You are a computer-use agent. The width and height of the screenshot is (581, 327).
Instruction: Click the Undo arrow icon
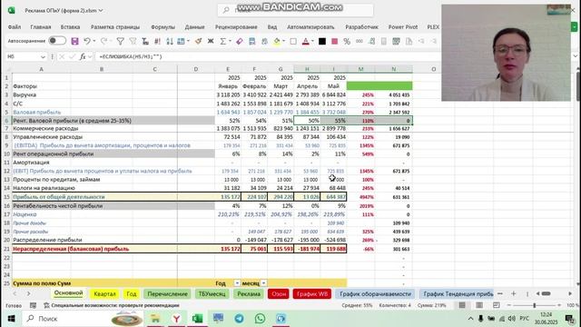tap(87, 41)
